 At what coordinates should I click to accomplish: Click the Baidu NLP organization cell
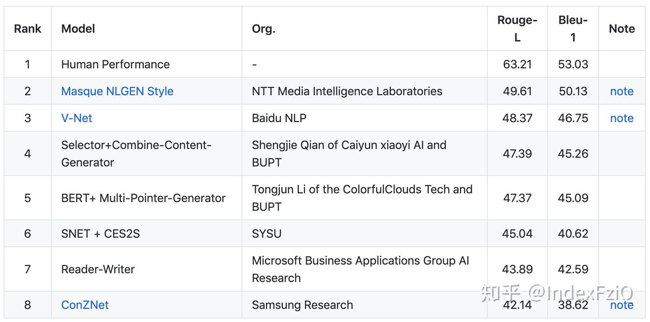click(x=365, y=118)
